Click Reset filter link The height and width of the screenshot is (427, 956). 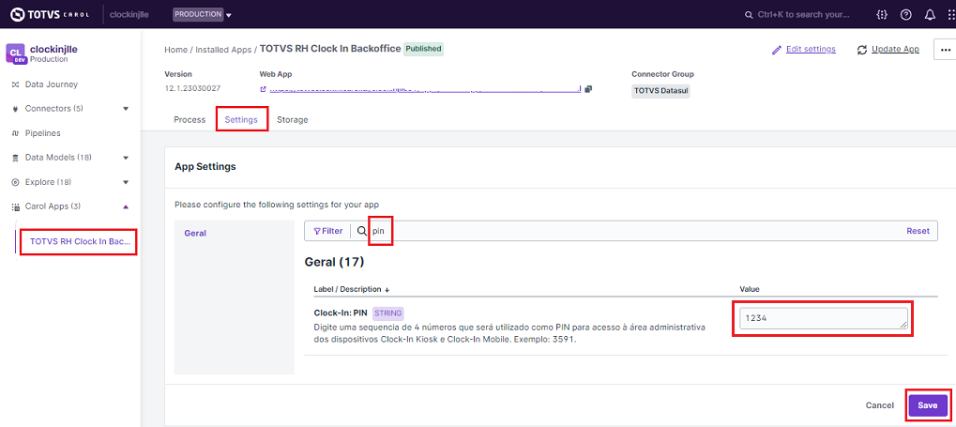pyautogui.click(x=918, y=231)
